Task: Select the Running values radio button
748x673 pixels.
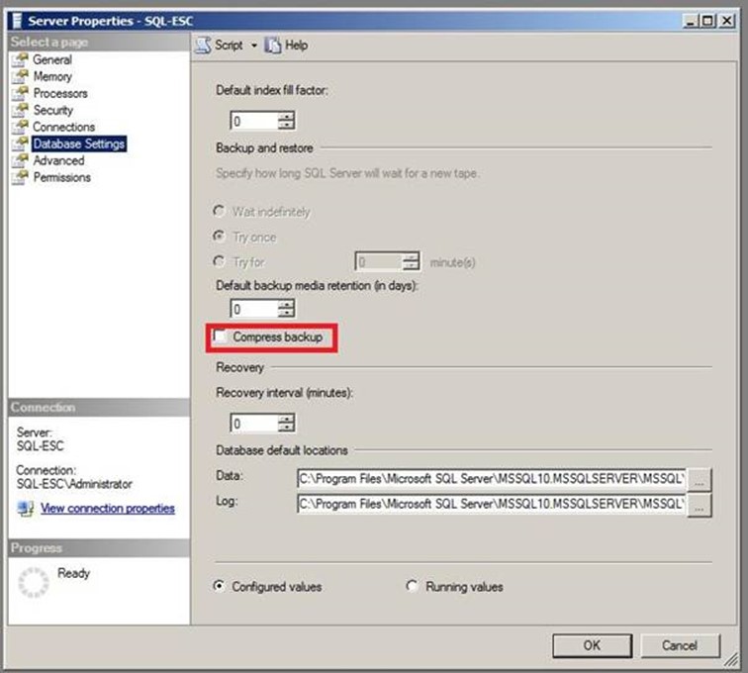Action: tap(413, 586)
